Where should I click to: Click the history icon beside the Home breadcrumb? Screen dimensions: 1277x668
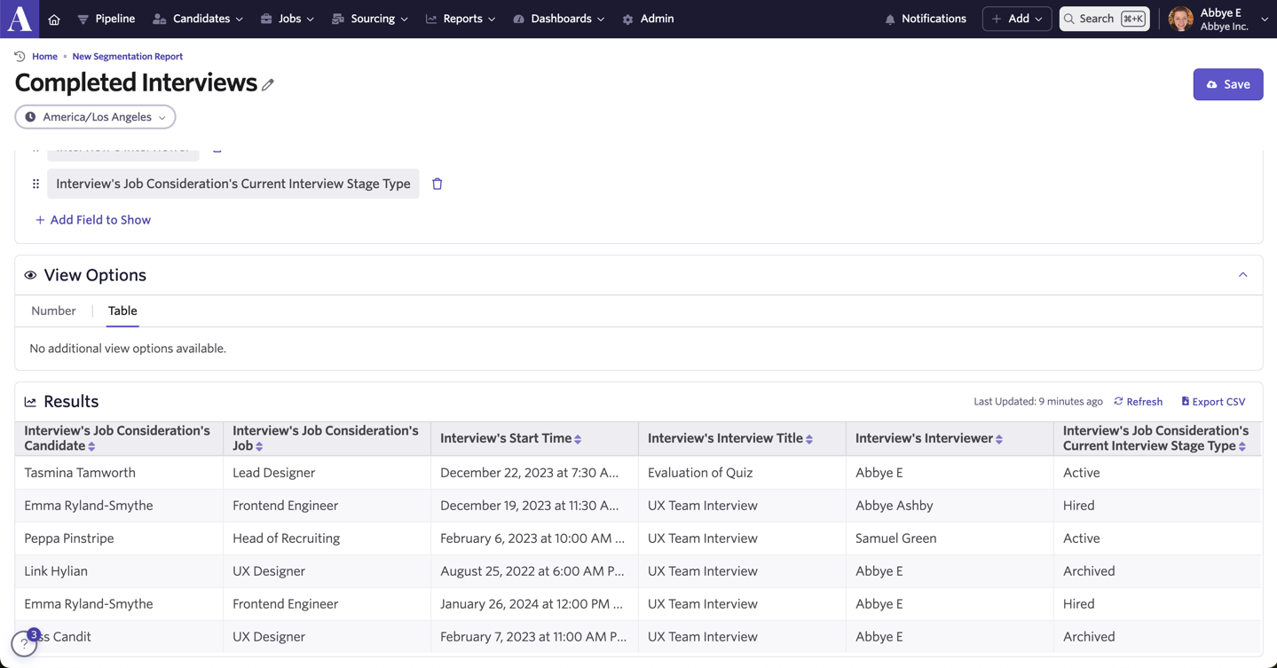tap(20, 56)
